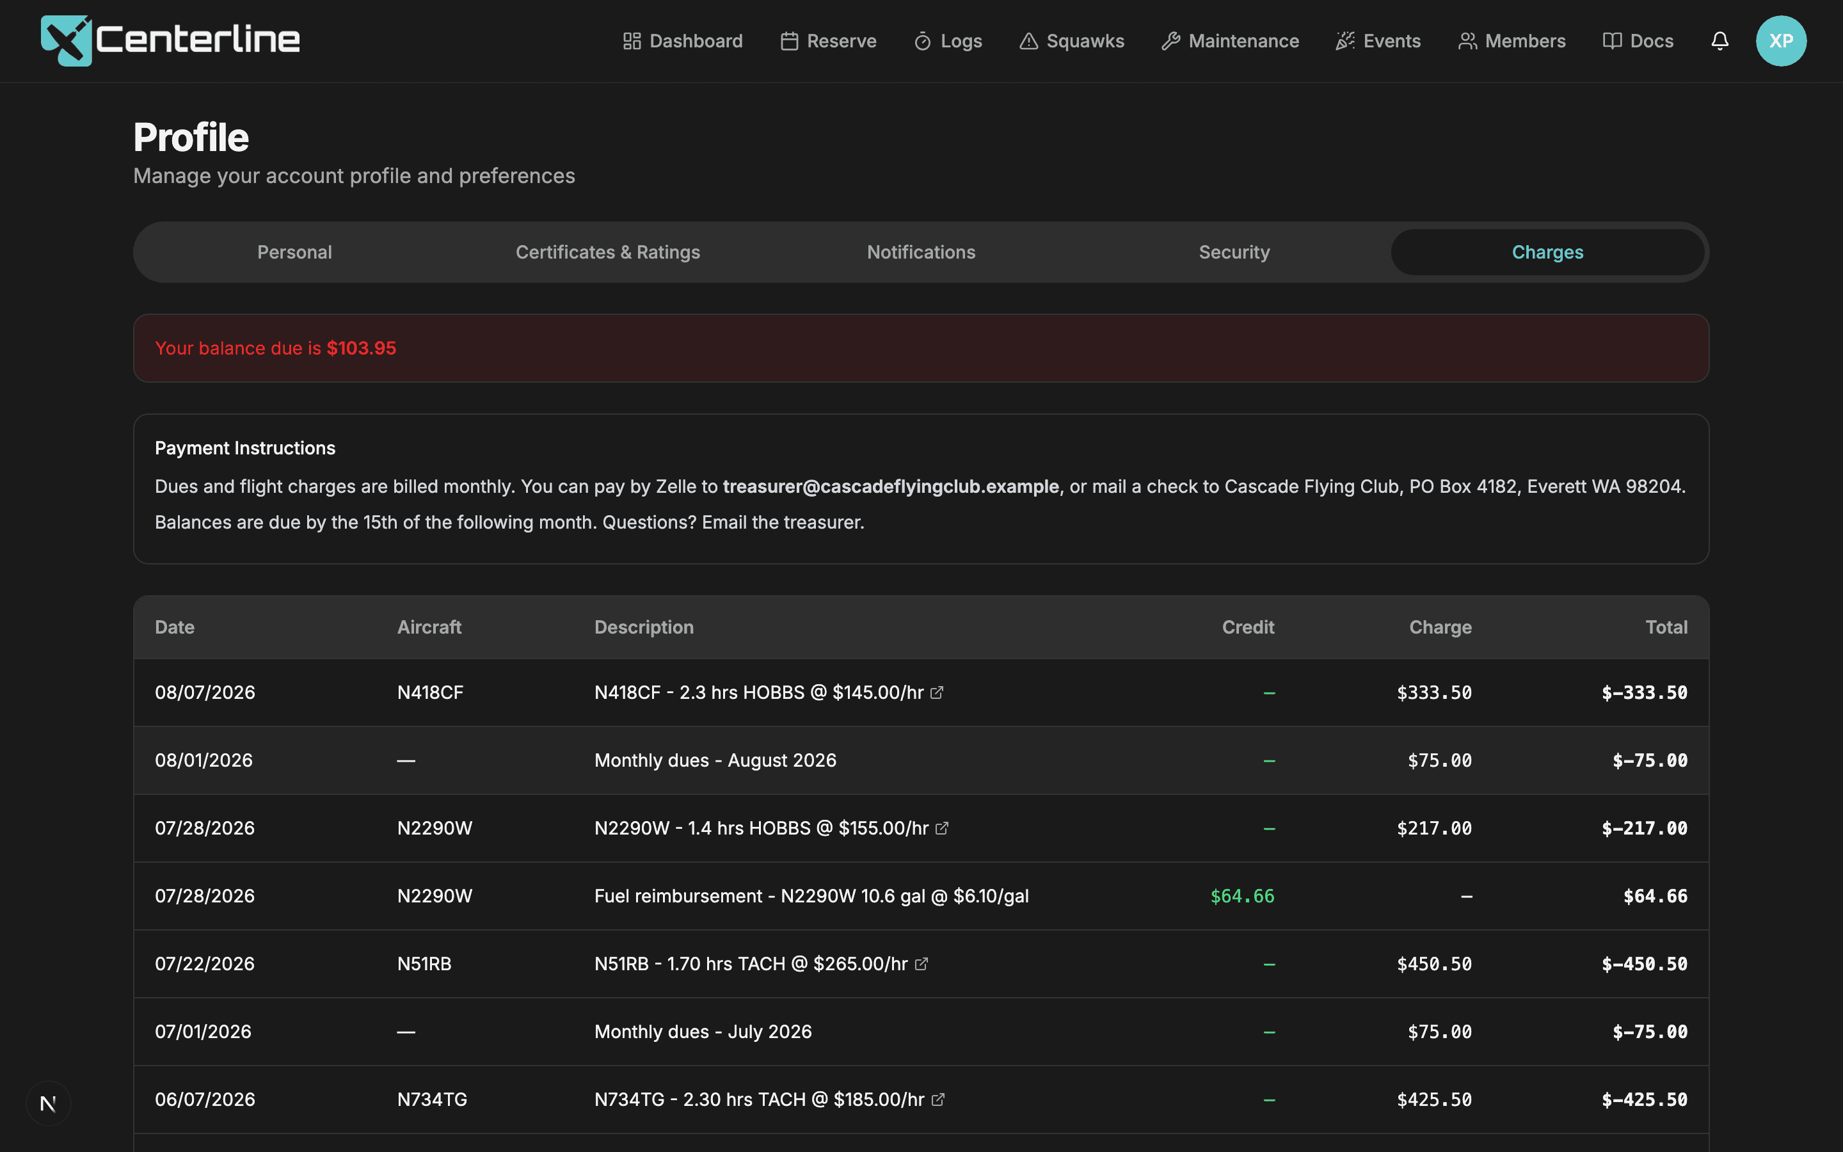1843x1152 pixels.
Task: Select the Charges tab
Action: pyautogui.click(x=1547, y=252)
